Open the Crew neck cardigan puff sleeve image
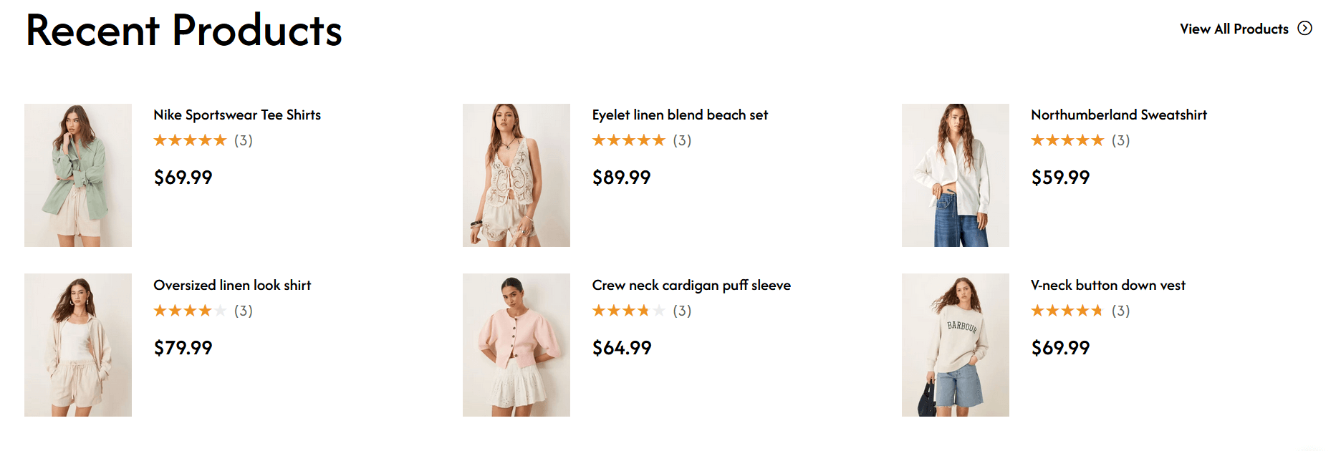1341x451 pixels. 516,345
